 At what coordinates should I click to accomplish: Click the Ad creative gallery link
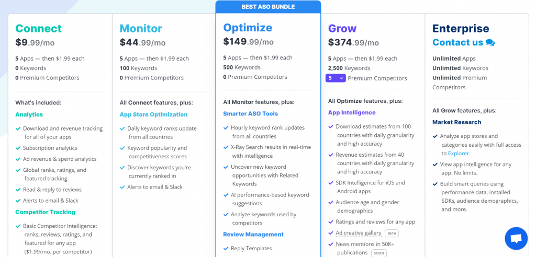coord(359,233)
